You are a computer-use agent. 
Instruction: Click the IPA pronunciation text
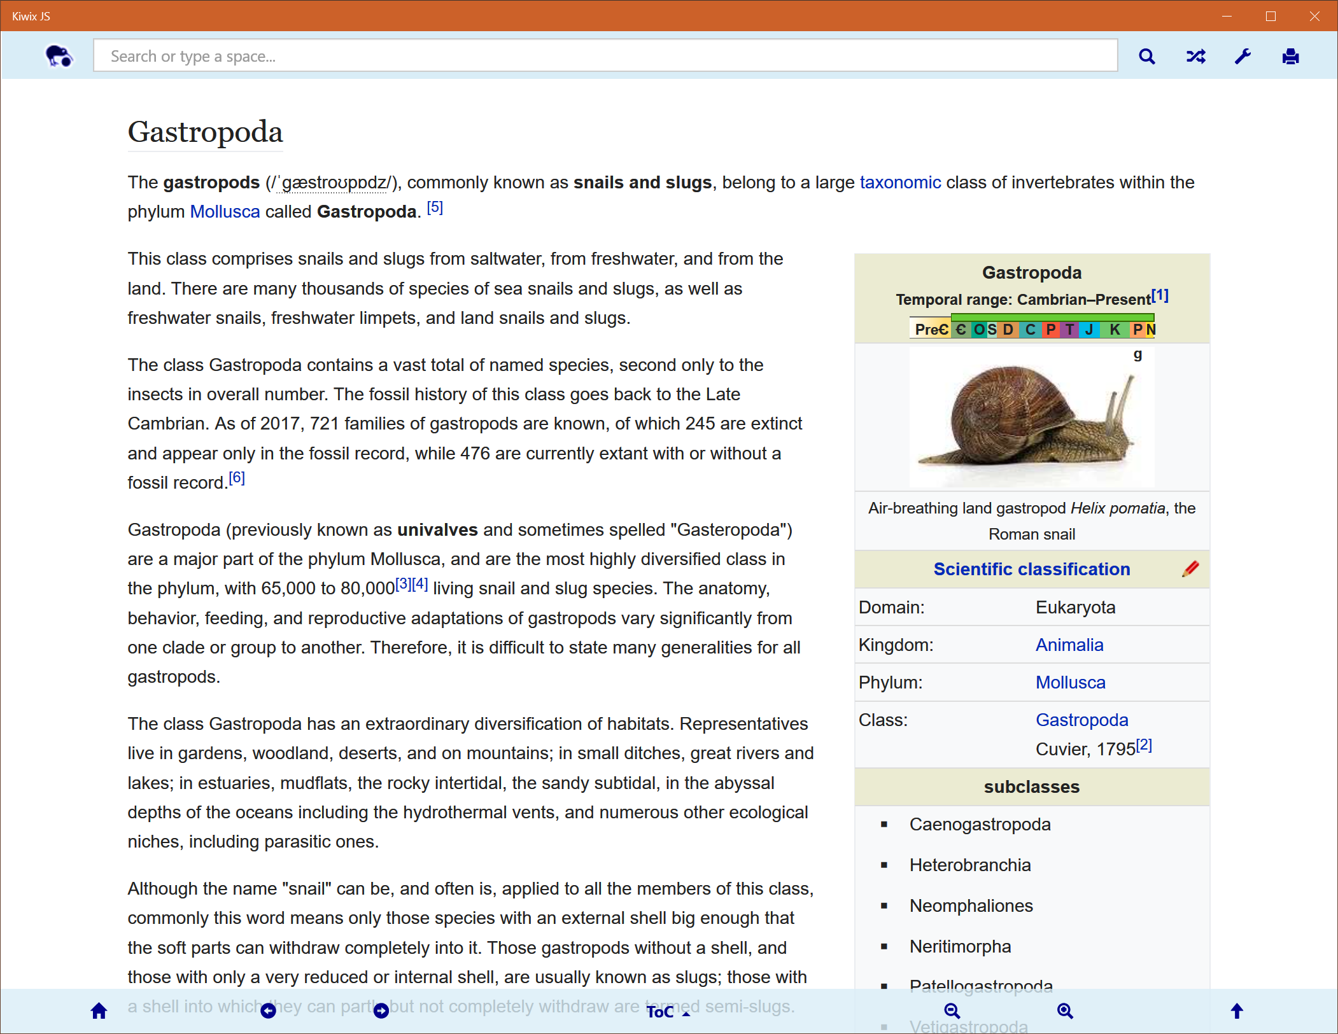click(332, 183)
